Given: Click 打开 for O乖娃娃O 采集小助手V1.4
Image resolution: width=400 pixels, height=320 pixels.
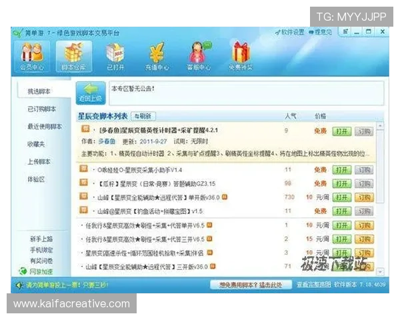Looking at the screenshot, I should pos(342,170).
